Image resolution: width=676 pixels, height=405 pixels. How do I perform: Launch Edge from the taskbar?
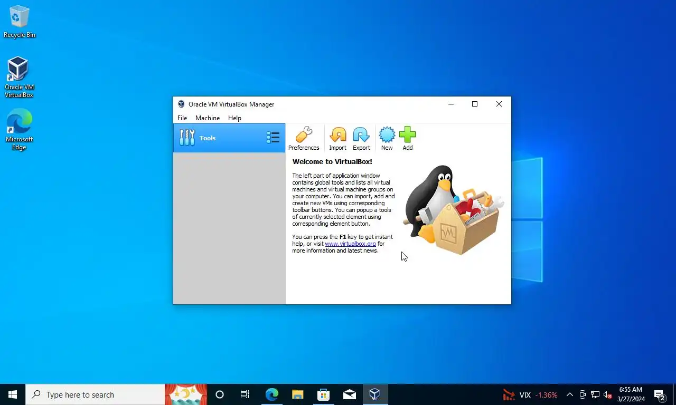pyautogui.click(x=271, y=394)
